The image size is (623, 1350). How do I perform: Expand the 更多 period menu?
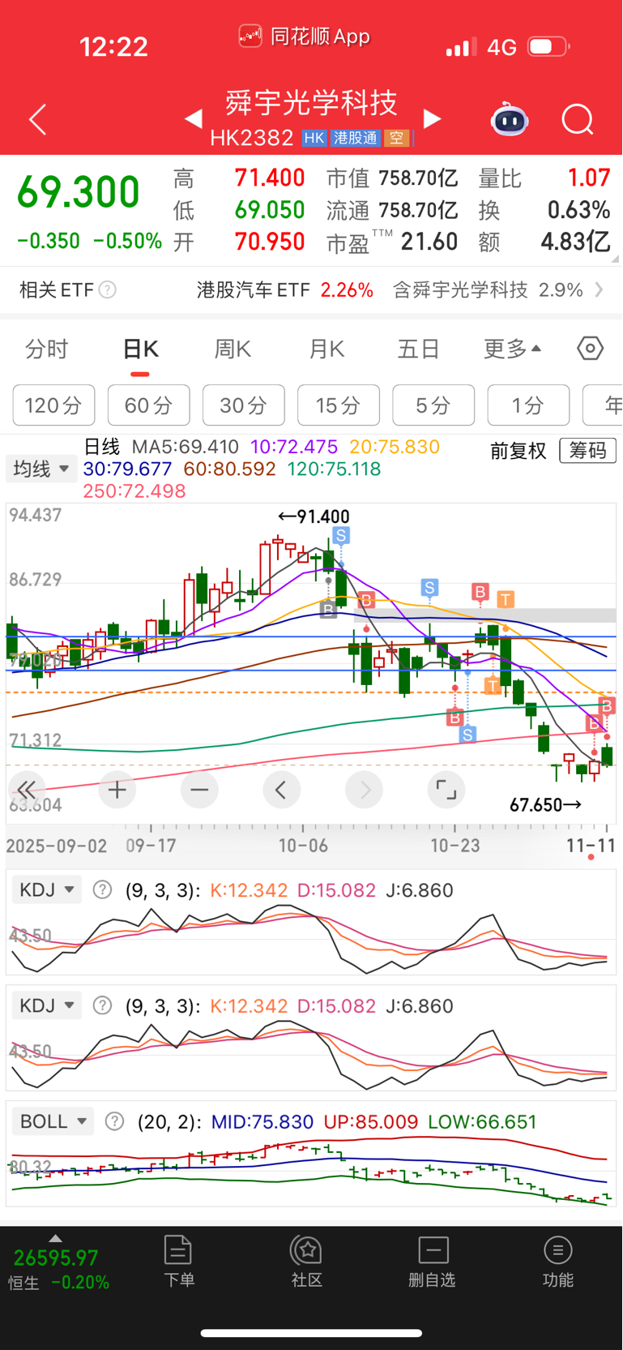512,349
